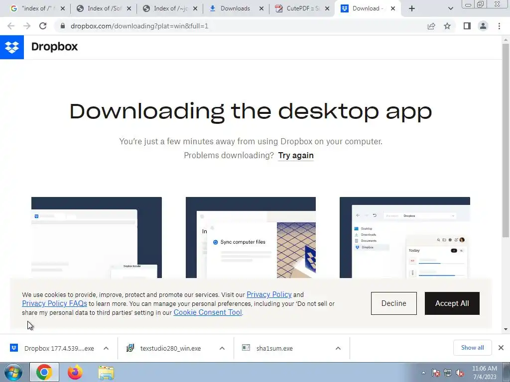Image resolution: width=510 pixels, height=382 pixels.
Task: Open the tab search dropdown arrow
Action: [x=450, y=8]
